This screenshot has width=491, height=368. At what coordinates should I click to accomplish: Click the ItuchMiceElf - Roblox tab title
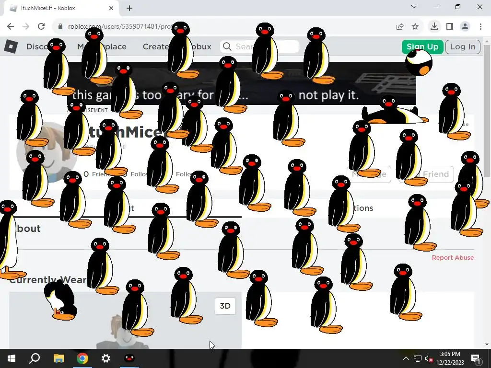[48, 8]
